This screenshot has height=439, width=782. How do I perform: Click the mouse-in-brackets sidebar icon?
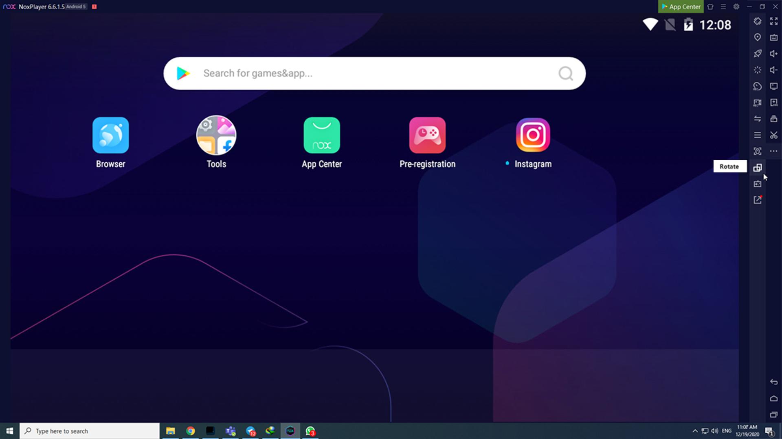pos(758,151)
